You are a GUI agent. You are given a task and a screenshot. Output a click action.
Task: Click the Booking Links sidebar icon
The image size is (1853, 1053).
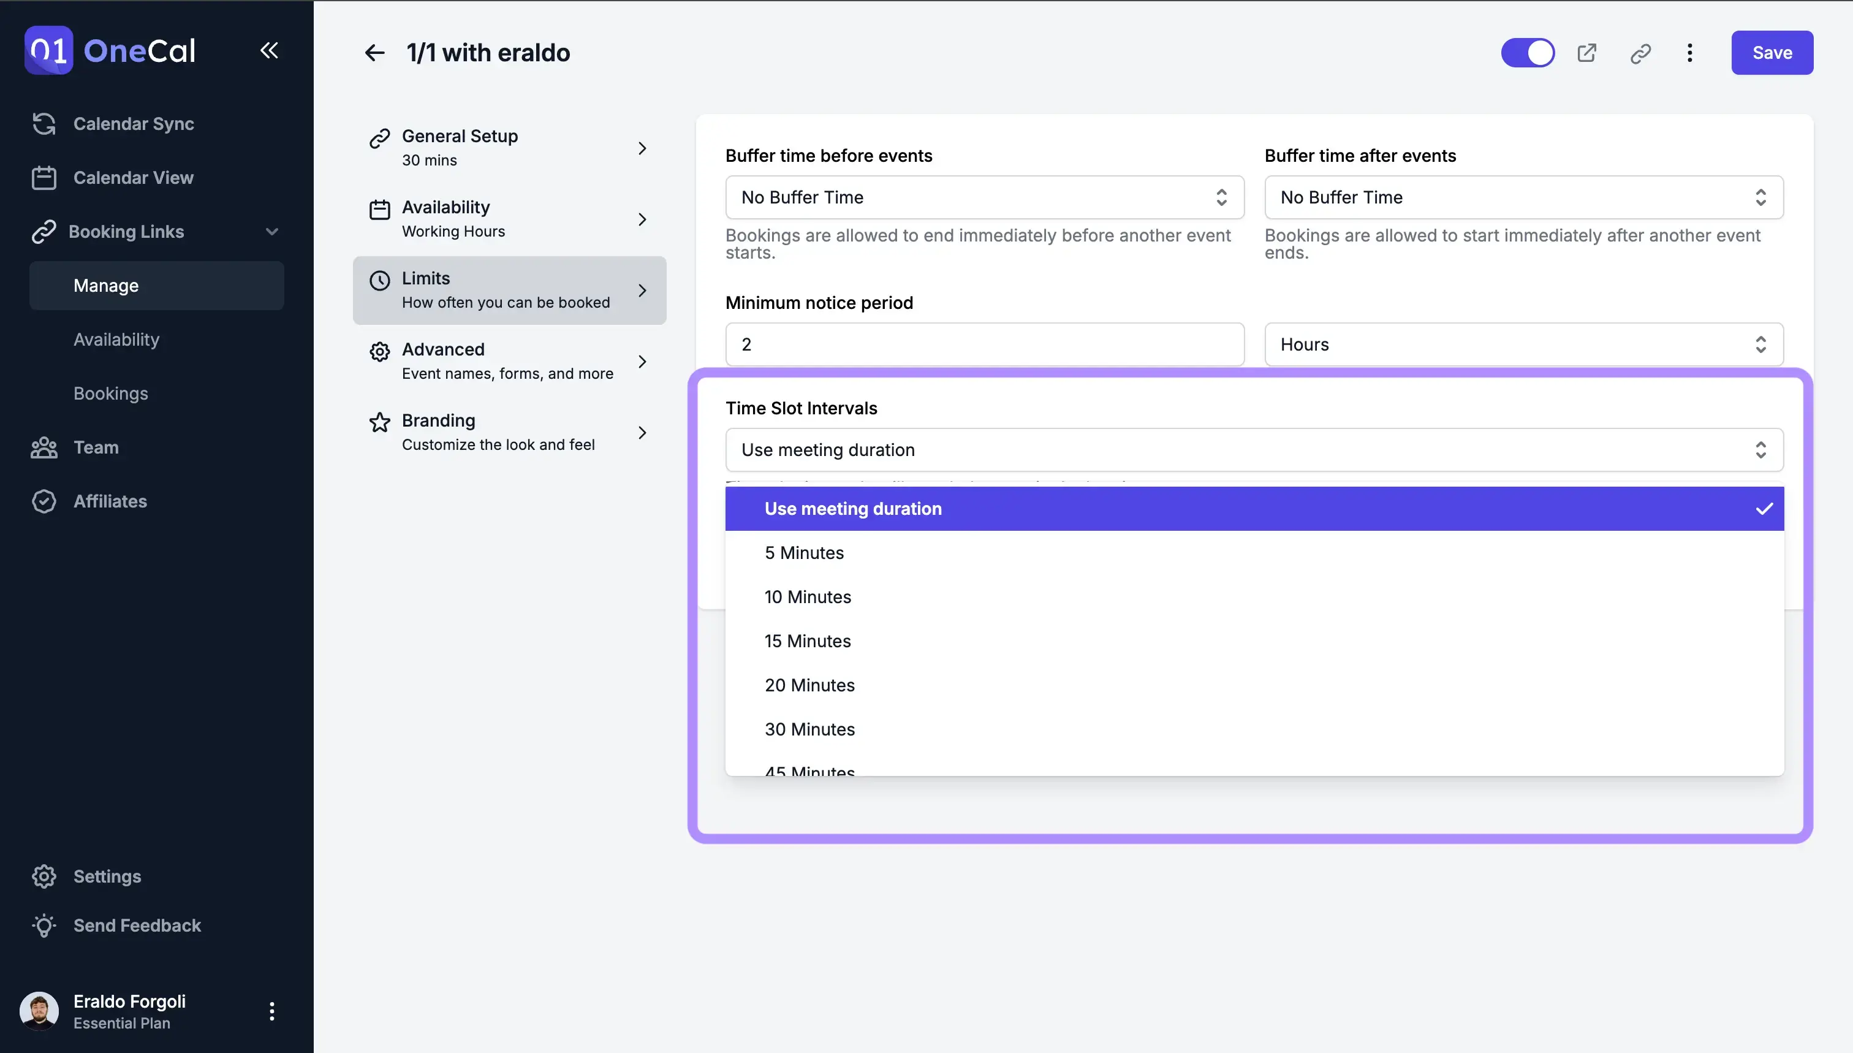(44, 232)
